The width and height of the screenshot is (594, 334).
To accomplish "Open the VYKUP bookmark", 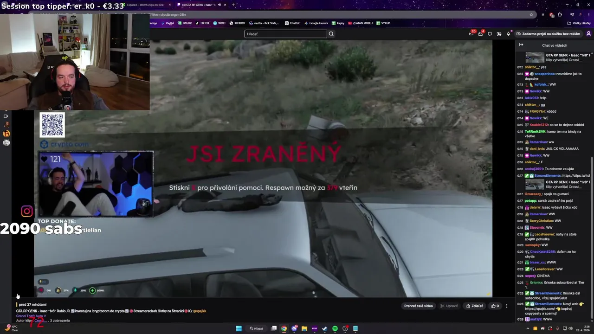I will pos(383,23).
